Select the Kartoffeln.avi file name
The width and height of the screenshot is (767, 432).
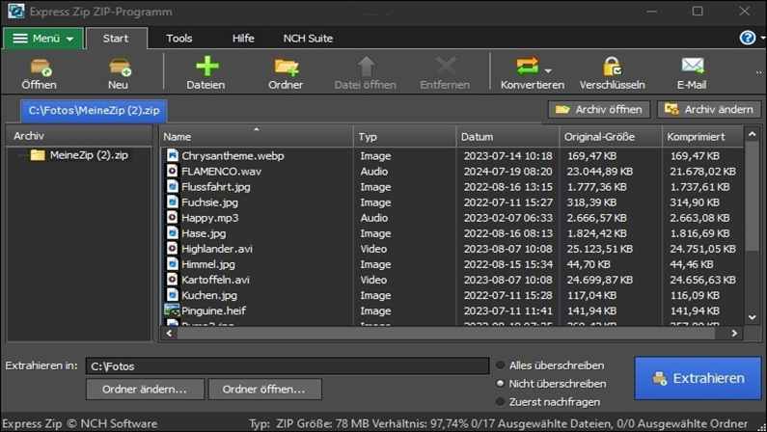(216, 280)
